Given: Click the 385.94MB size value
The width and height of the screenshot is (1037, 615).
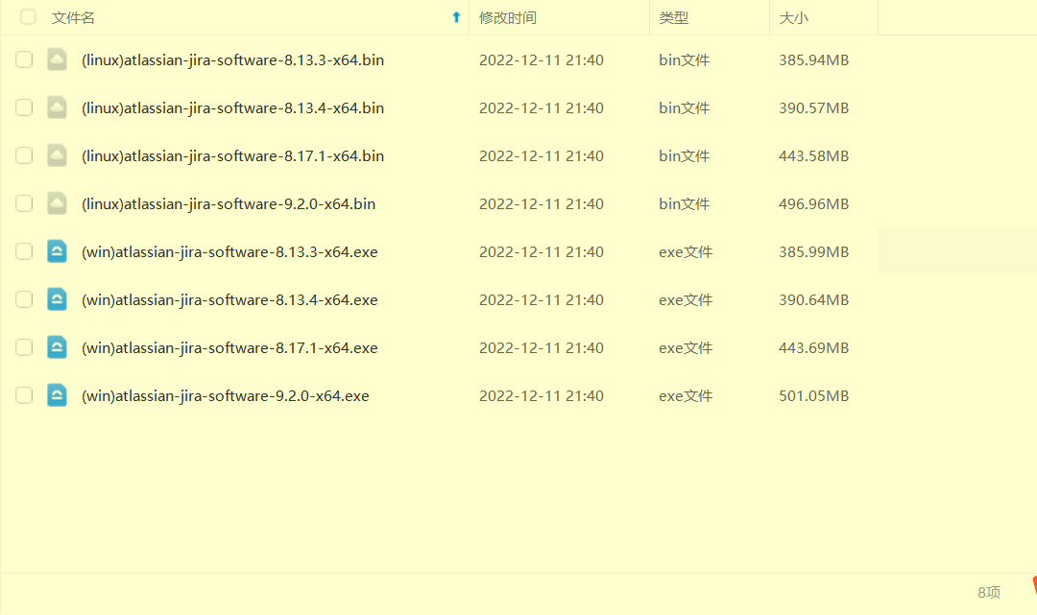Looking at the screenshot, I should point(813,60).
